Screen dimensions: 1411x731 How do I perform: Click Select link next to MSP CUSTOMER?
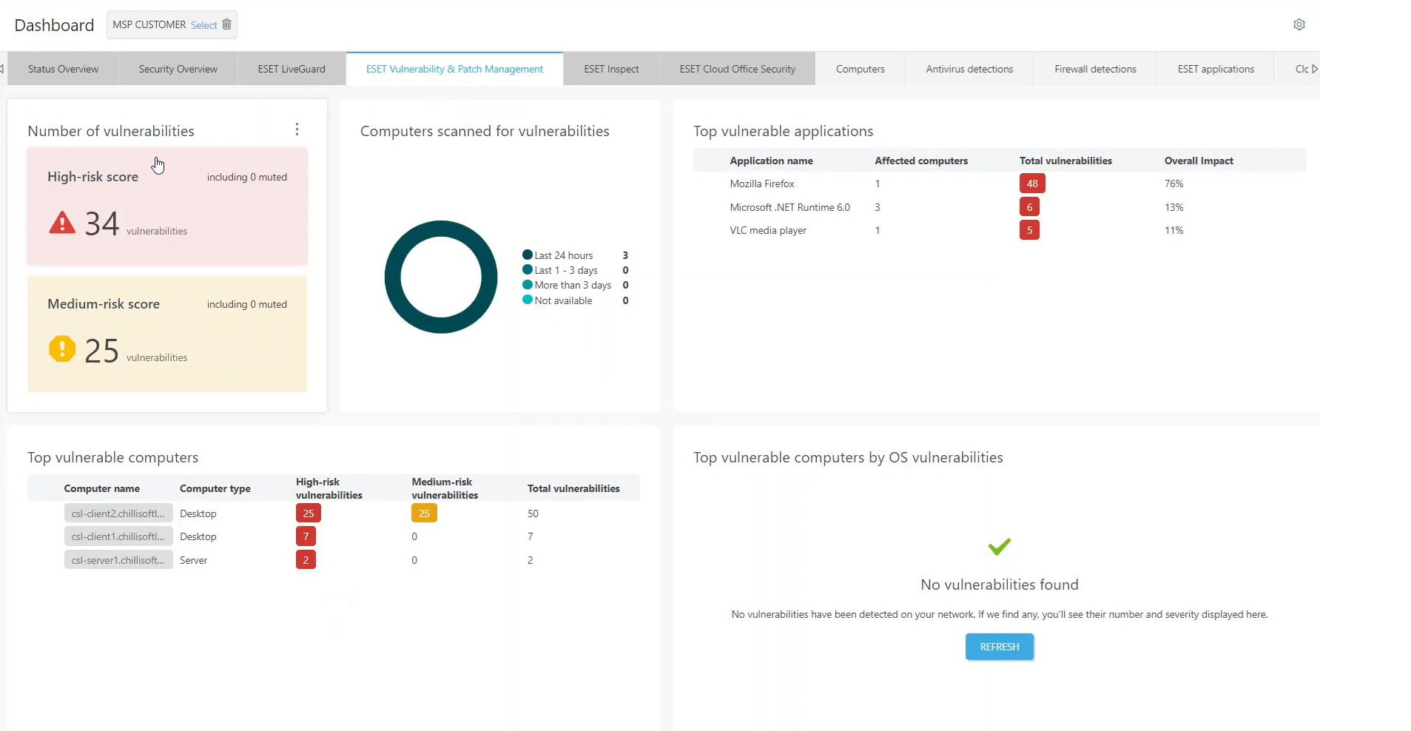[x=203, y=25]
